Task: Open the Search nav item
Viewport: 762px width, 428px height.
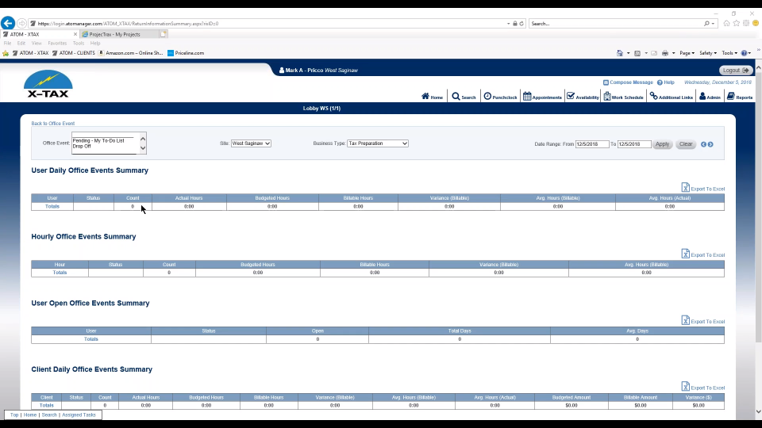Action: 464,97
